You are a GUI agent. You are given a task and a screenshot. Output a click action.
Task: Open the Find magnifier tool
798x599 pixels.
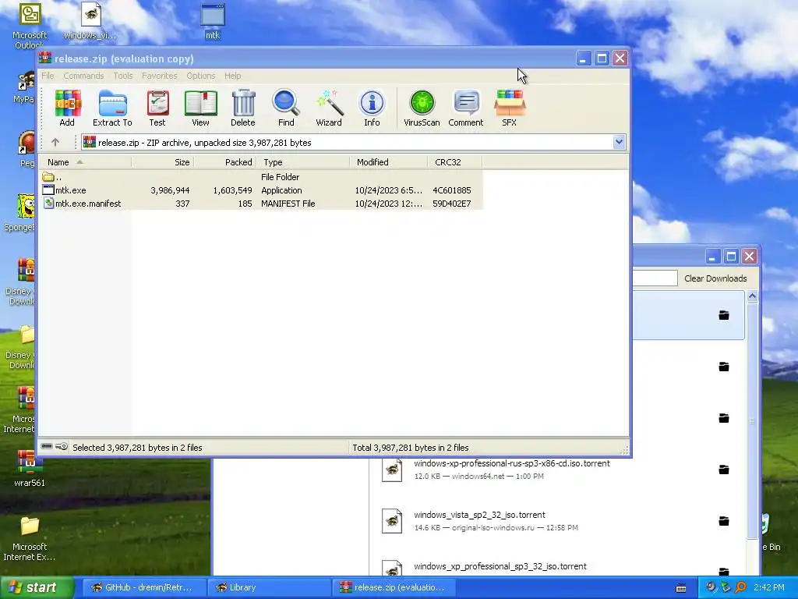(x=286, y=108)
